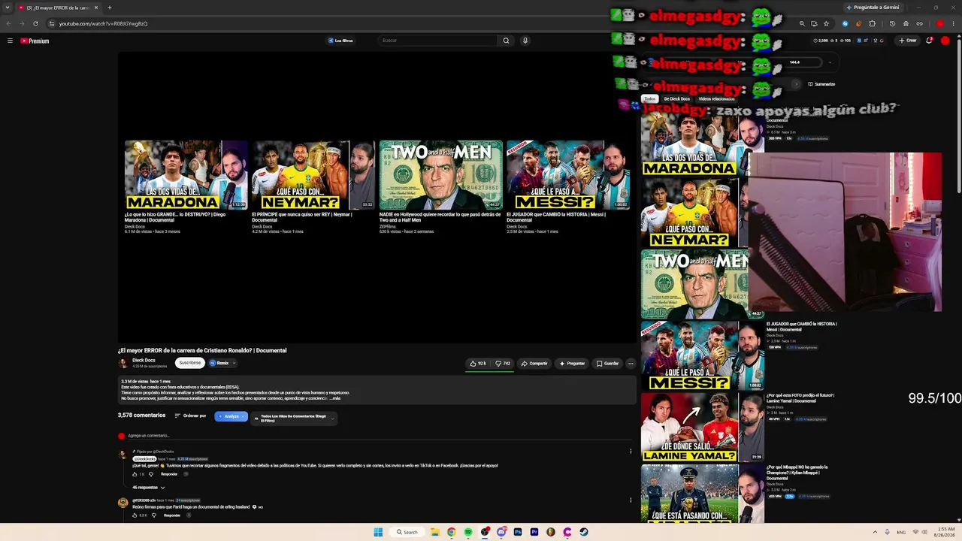This screenshot has width=962, height=541.
Task: Open the Summarize button in the sidebar
Action: coord(821,84)
